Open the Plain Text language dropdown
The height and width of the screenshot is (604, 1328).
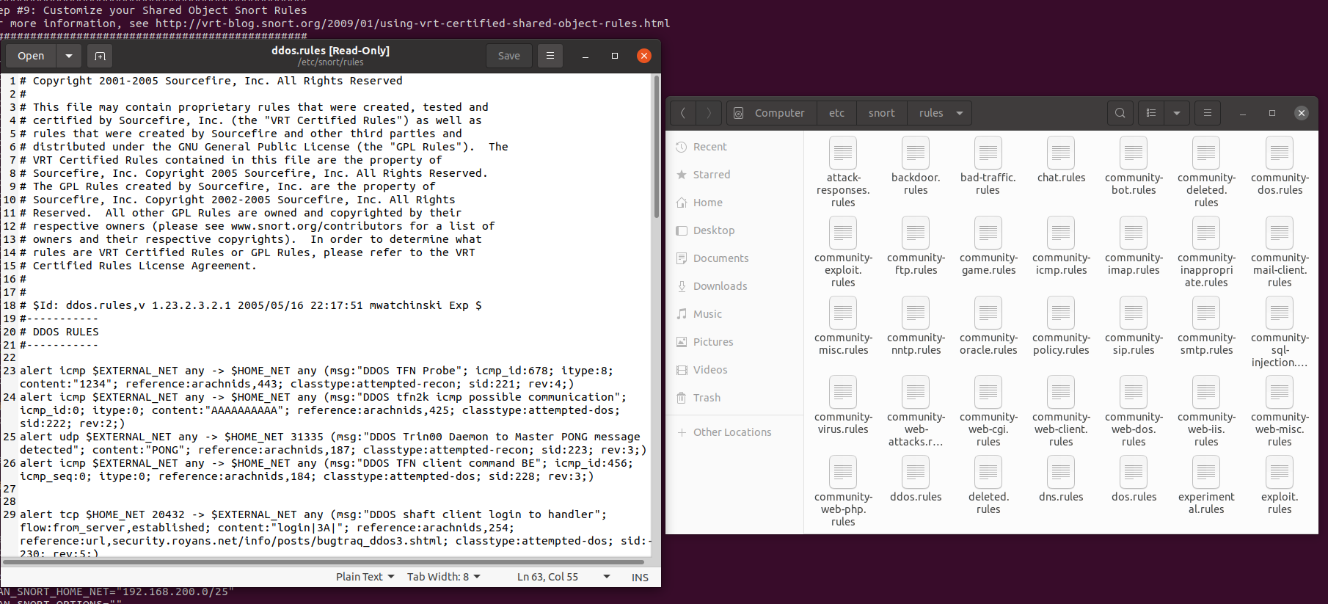click(x=365, y=577)
